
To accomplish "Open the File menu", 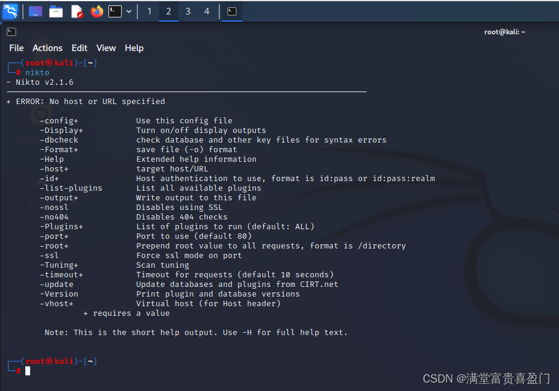I will coord(16,48).
